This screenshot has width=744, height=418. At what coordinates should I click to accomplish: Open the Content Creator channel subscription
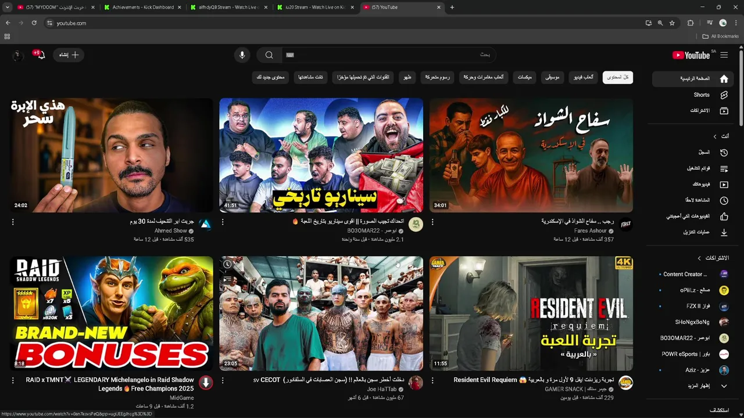coord(692,274)
